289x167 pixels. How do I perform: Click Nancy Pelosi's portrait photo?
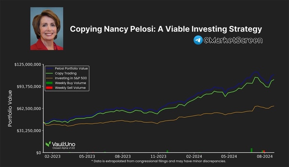click(x=47, y=29)
